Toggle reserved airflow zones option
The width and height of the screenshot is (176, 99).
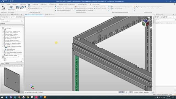pyautogui.click(x=149, y=7)
